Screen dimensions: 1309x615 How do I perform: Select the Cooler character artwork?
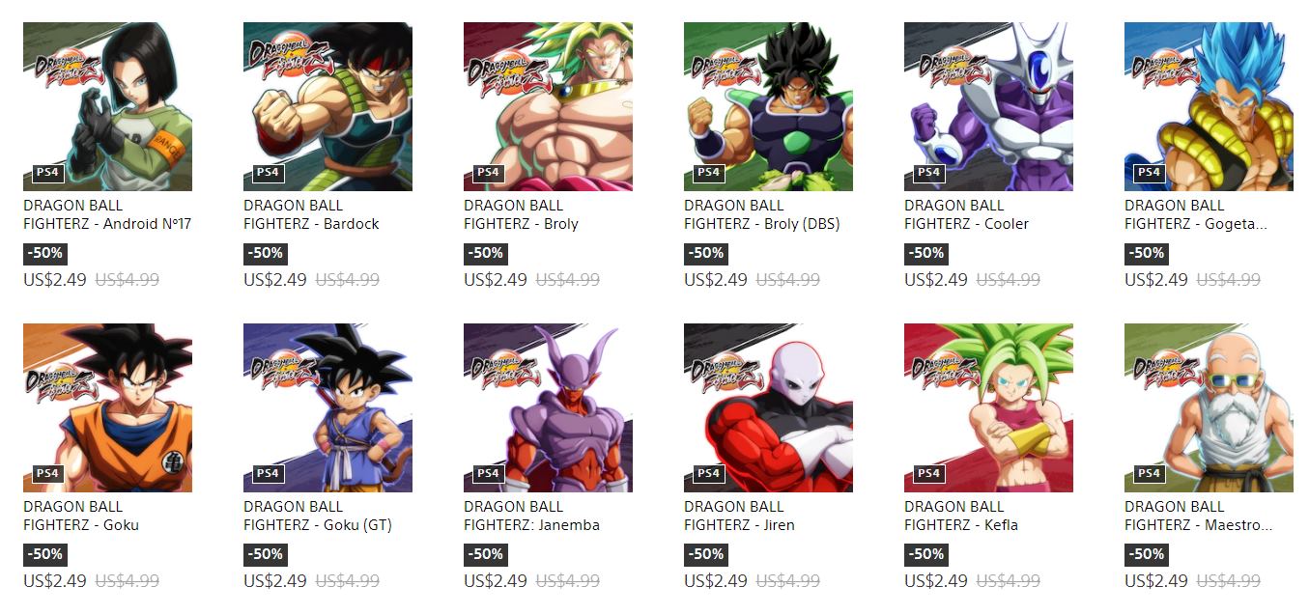988,106
